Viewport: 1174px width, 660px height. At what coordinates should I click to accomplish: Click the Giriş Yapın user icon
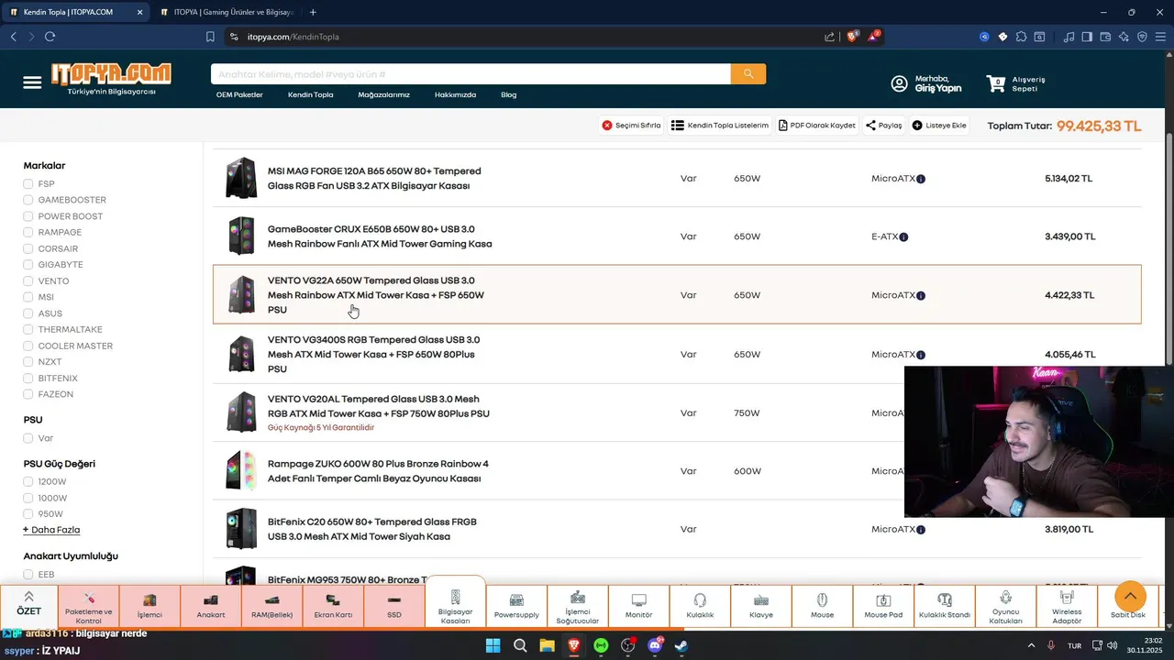899,83
